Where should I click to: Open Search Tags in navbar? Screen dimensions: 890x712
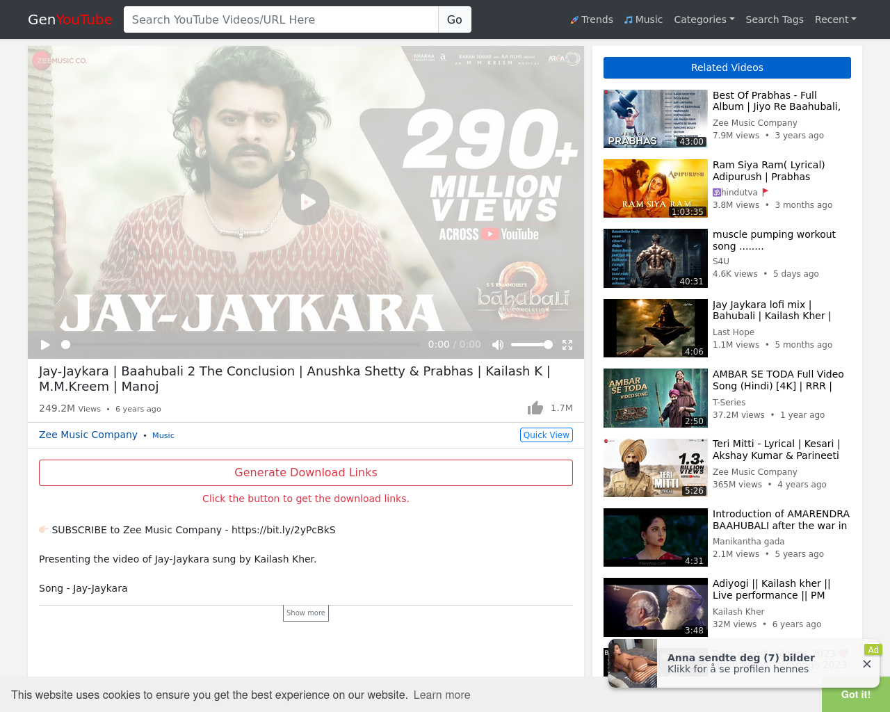[x=775, y=19]
